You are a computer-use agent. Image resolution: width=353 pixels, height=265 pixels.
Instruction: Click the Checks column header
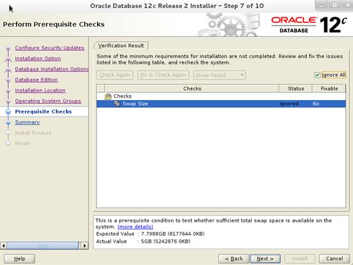pyautogui.click(x=192, y=89)
